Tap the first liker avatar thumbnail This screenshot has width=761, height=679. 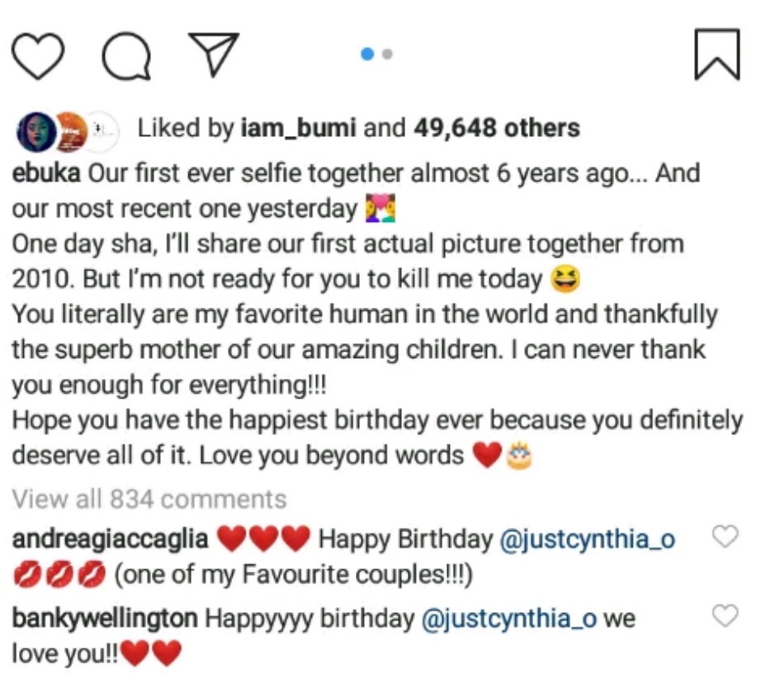[x=35, y=130]
